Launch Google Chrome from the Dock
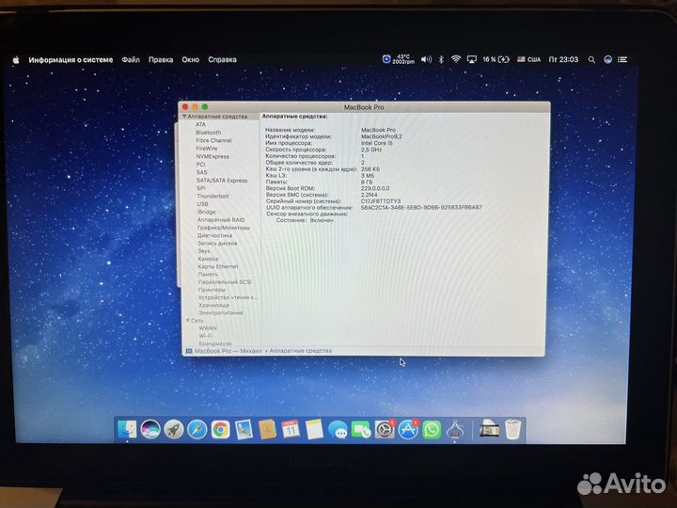The width and height of the screenshot is (677, 508). 221,430
